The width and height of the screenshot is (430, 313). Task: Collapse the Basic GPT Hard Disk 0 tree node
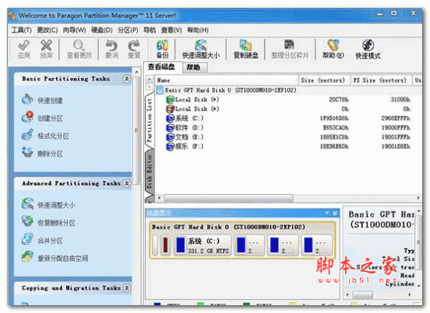pyautogui.click(x=160, y=91)
